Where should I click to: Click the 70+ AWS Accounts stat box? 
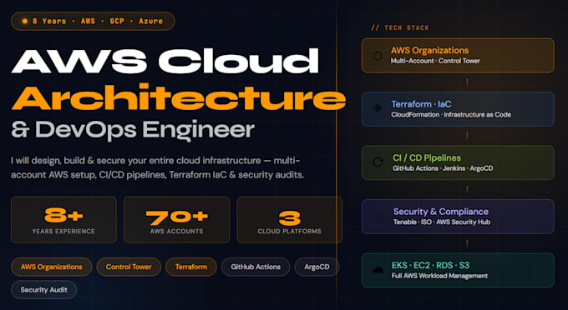[177, 220]
